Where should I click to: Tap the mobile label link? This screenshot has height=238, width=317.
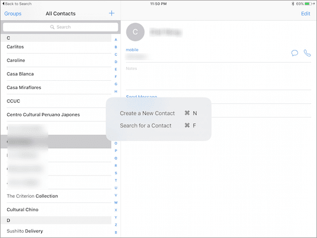click(x=132, y=50)
